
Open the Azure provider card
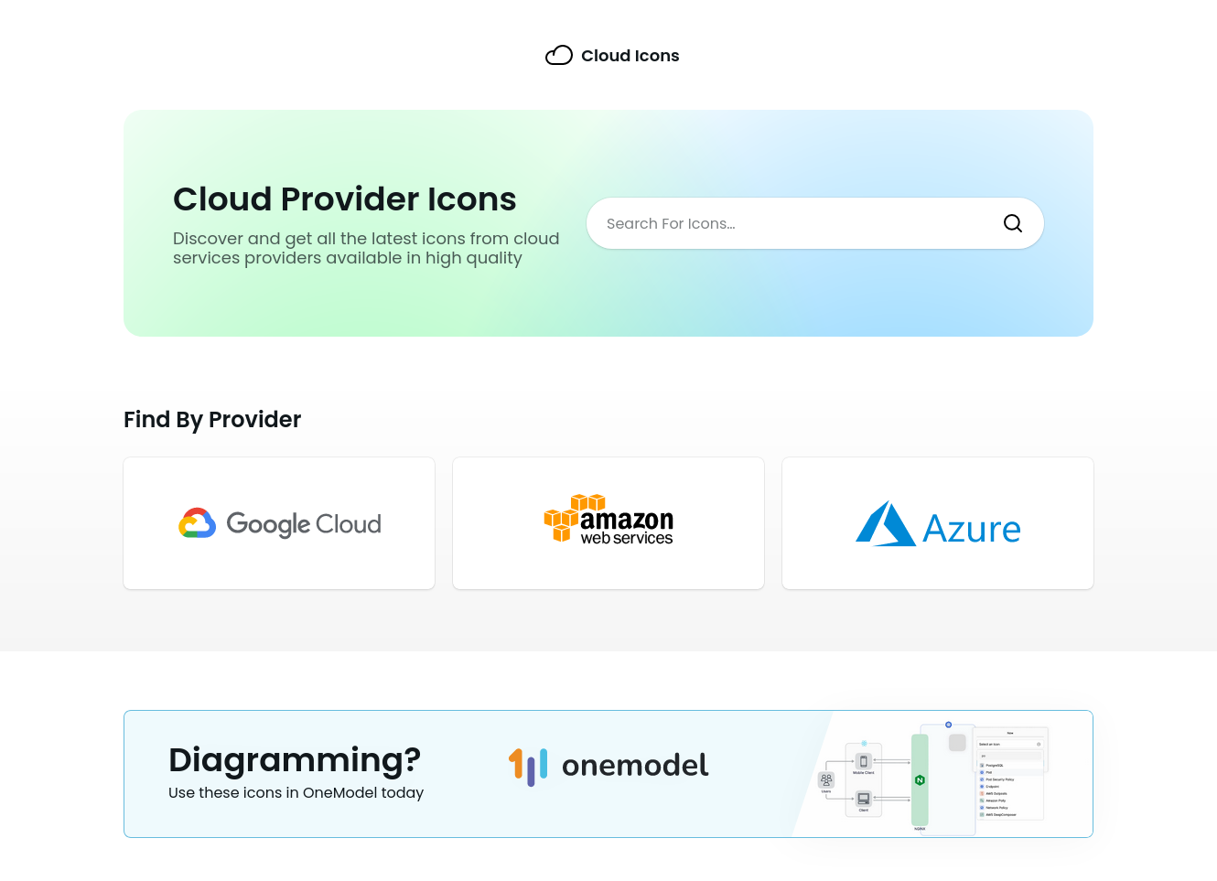tap(938, 523)
